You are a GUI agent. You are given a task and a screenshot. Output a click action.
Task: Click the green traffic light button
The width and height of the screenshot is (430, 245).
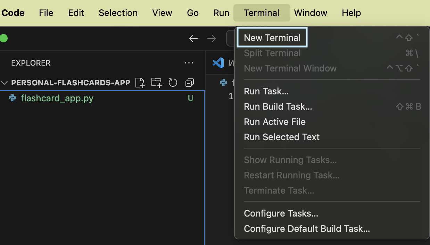pyautogui.click(x=4, y=38)
